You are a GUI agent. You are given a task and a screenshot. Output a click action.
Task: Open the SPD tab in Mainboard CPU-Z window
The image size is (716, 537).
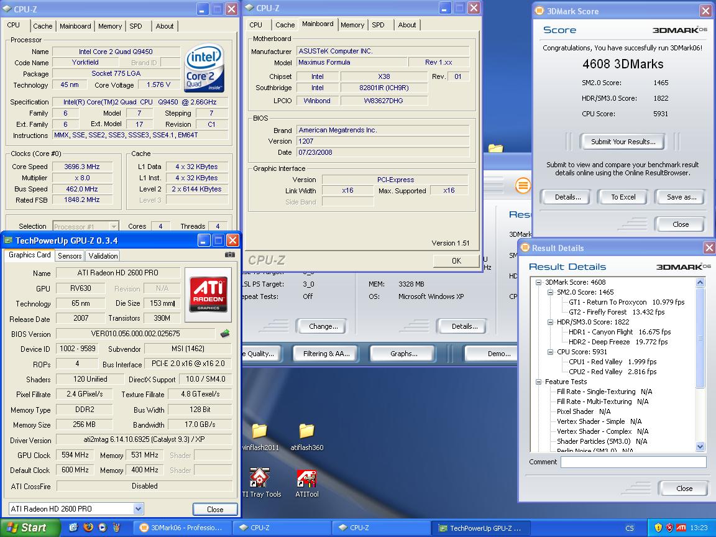[378, 25]
